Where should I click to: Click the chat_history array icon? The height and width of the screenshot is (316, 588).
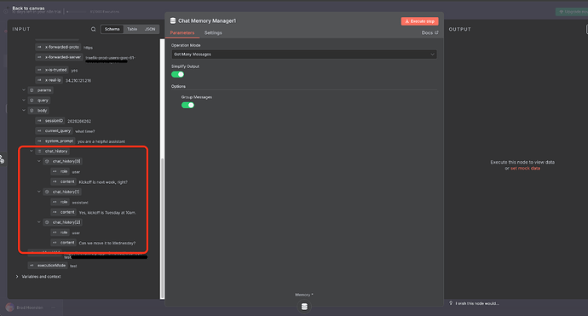pyautogui.click(x=39, y=151)
